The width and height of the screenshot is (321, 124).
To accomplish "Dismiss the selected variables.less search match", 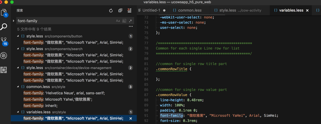I will click(131, 119).
